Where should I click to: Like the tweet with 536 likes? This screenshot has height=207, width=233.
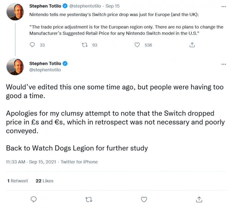click(x=137, y=45)
